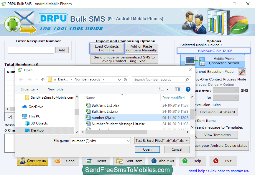Change view with the view layout icon

(161, 89)
